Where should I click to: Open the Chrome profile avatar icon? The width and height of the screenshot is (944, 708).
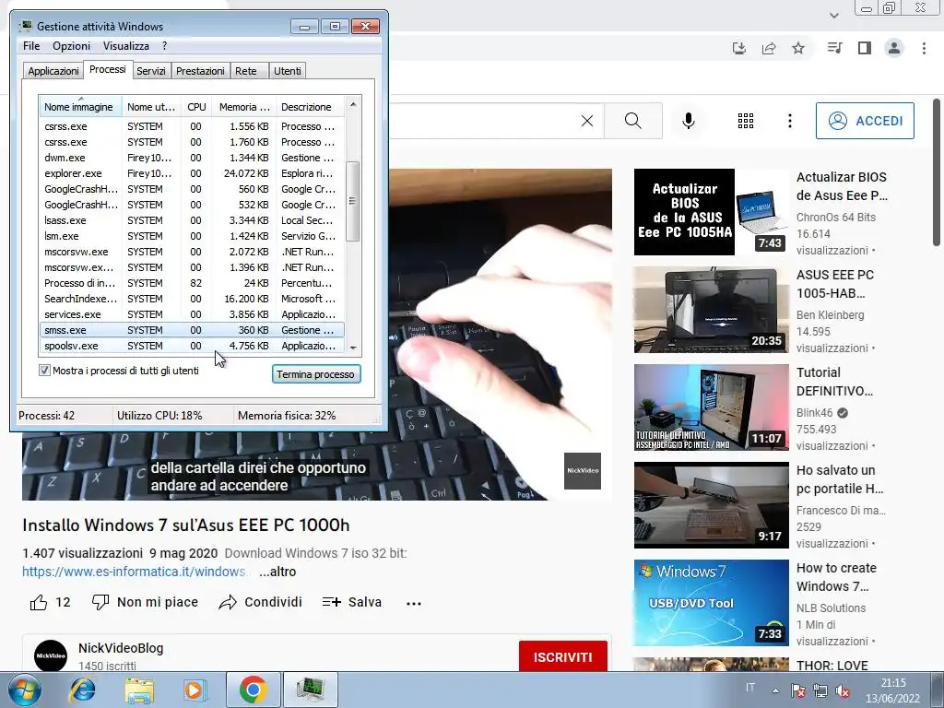tap(894, 48)
